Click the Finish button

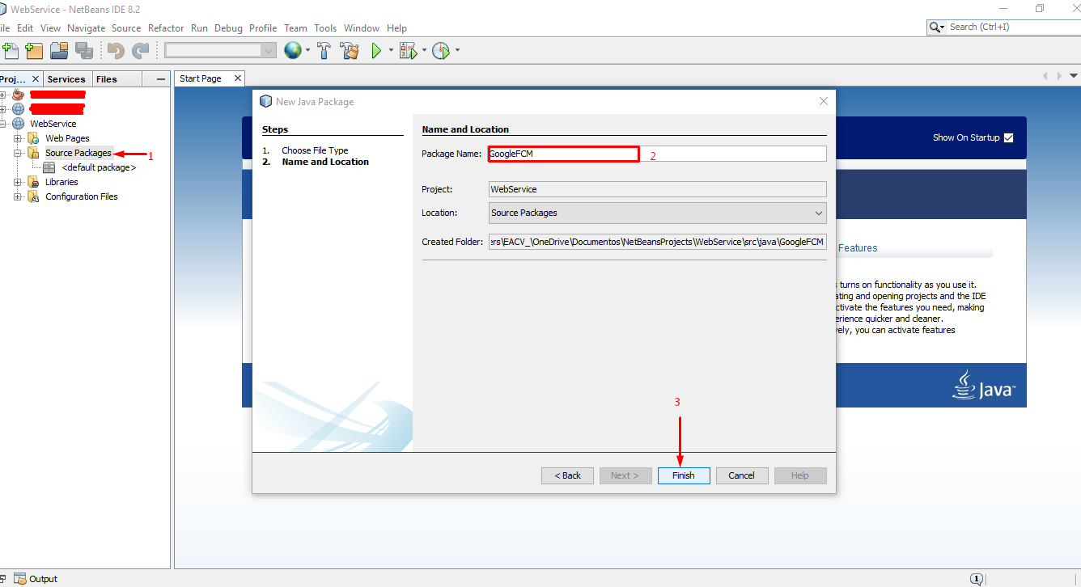(x=683, y=475)
